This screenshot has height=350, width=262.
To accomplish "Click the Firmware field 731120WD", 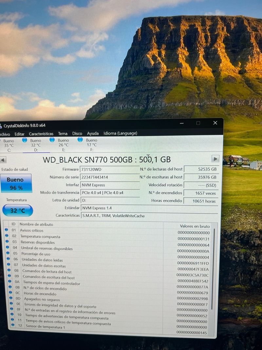I will [x=110, y=169].
